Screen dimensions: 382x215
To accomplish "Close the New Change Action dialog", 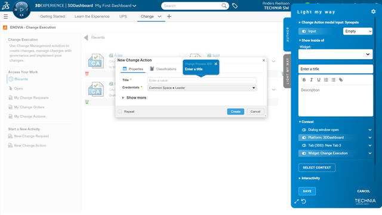I will point(263,60).
